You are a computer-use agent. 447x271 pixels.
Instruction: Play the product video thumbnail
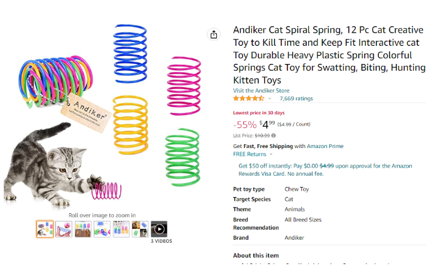point(159,229)
